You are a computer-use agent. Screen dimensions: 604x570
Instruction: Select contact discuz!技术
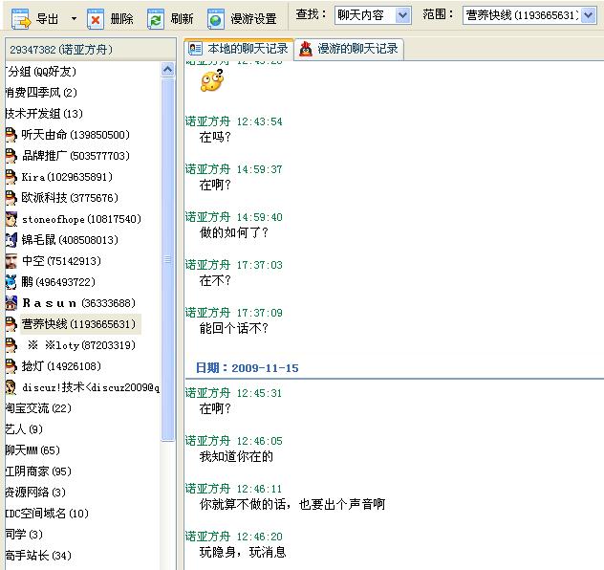point(91,387)
